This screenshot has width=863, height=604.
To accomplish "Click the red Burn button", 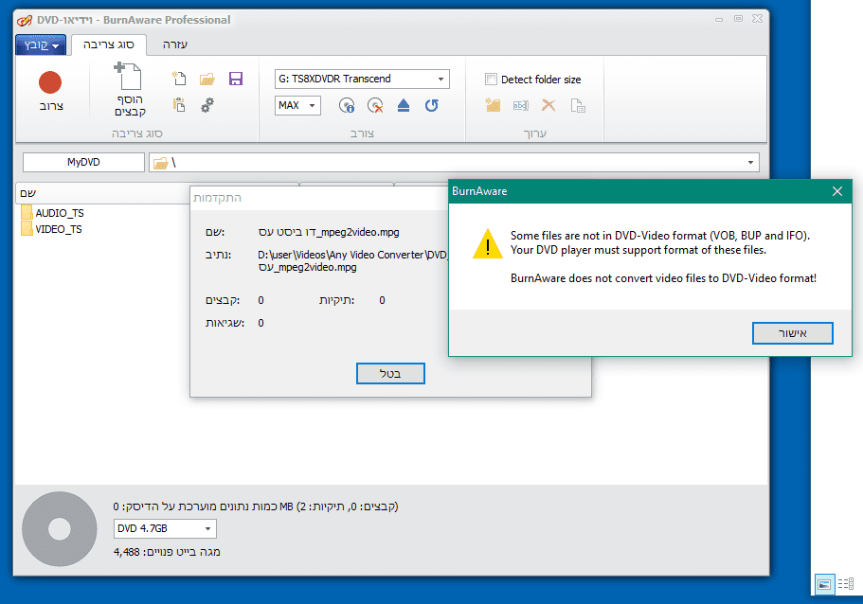I will pyautogui.click(x=50, y=83).
